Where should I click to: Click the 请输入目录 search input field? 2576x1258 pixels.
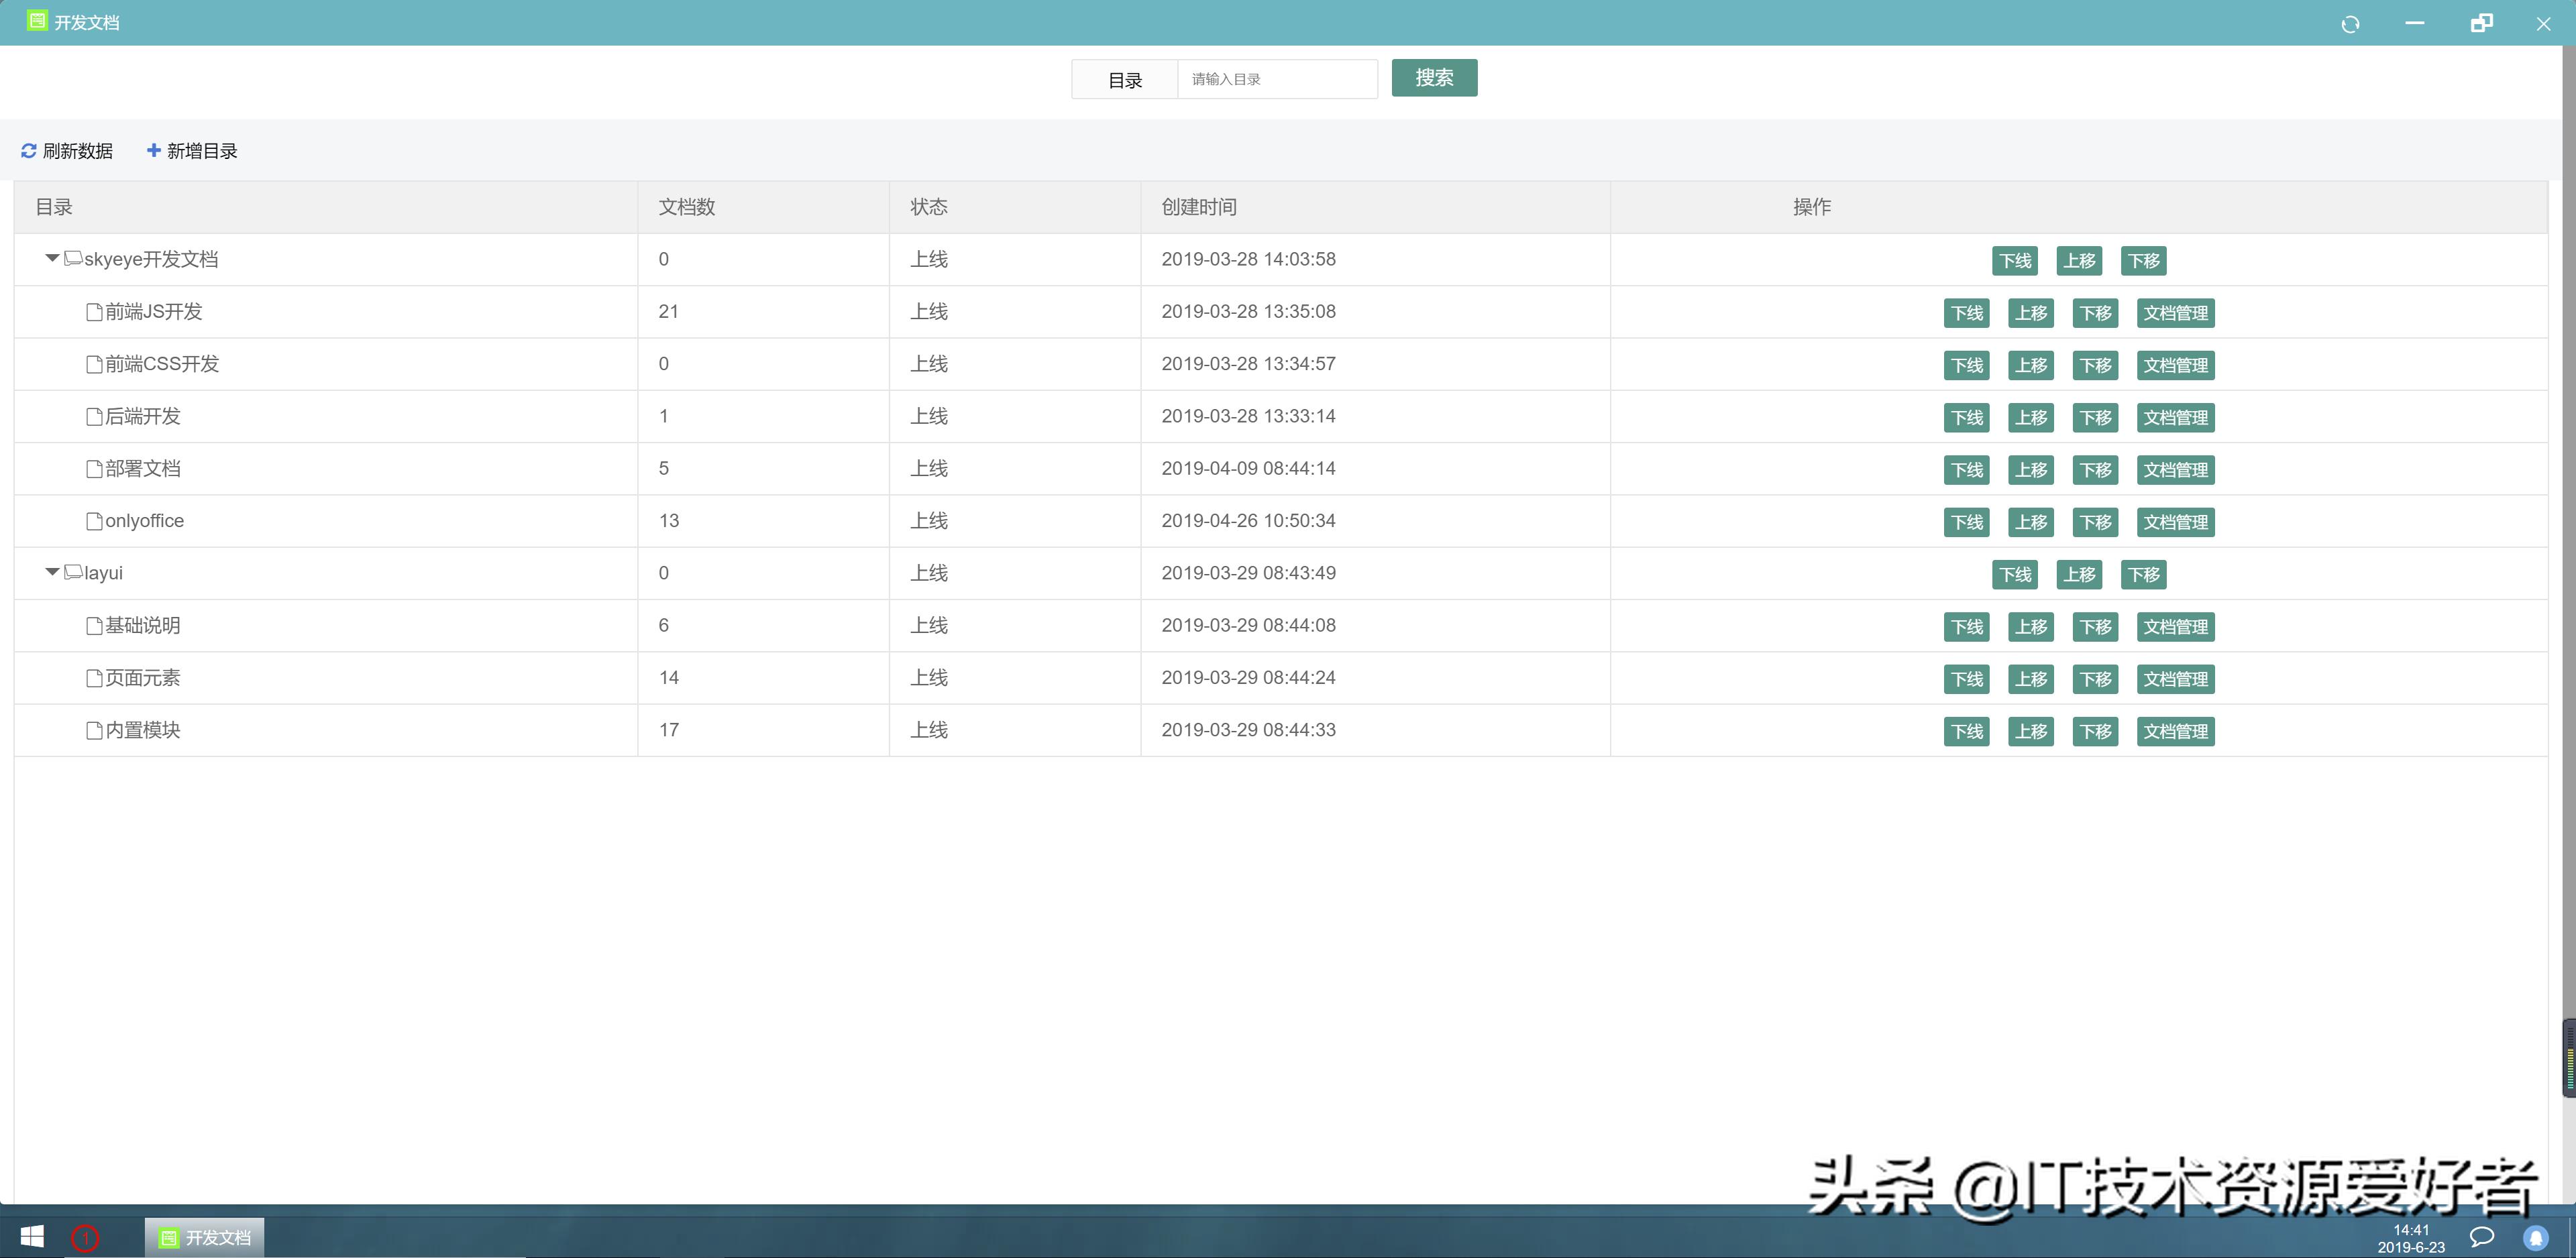(1278, 79)
